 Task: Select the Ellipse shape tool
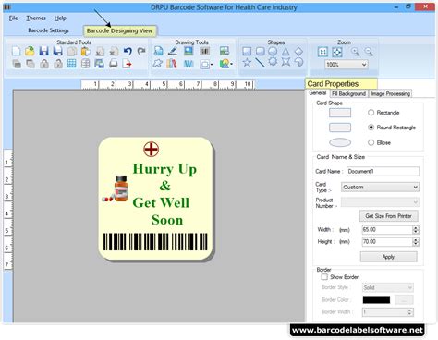[273, 51]
